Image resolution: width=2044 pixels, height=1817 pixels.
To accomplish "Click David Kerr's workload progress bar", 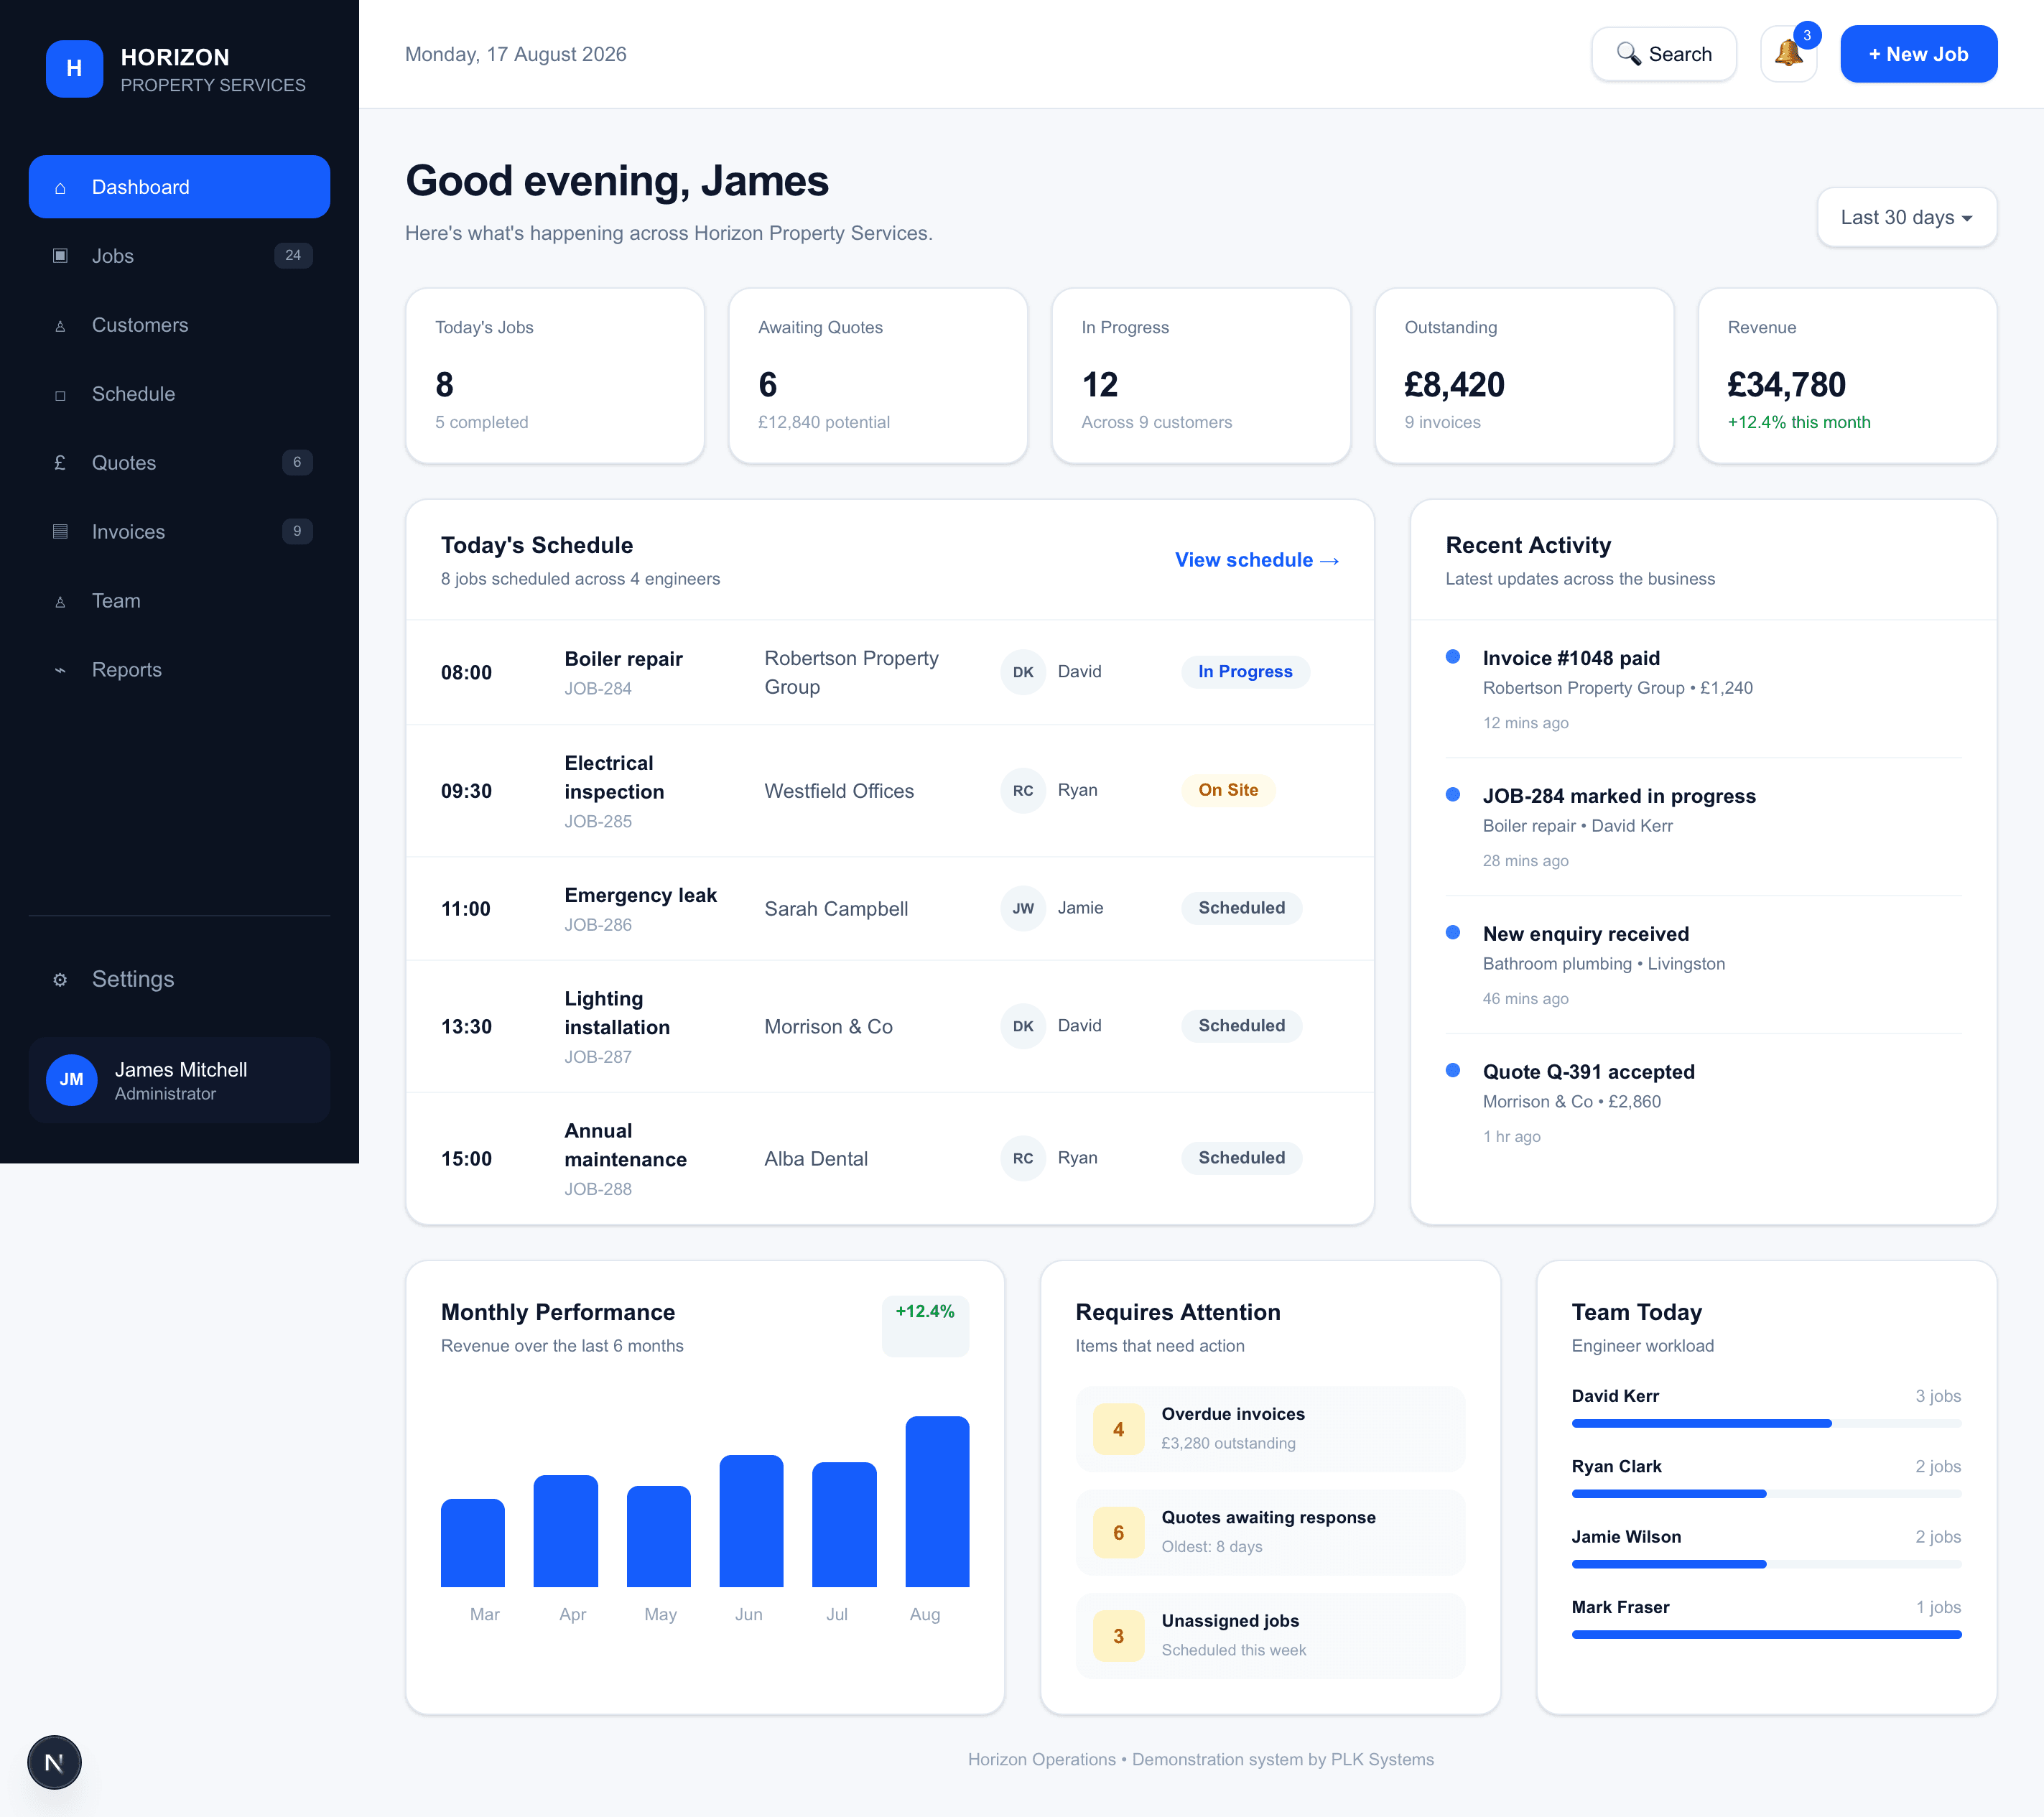I will (1766, 1423).
